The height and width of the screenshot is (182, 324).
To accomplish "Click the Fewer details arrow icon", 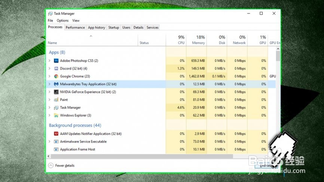I will tap(51, 166).
